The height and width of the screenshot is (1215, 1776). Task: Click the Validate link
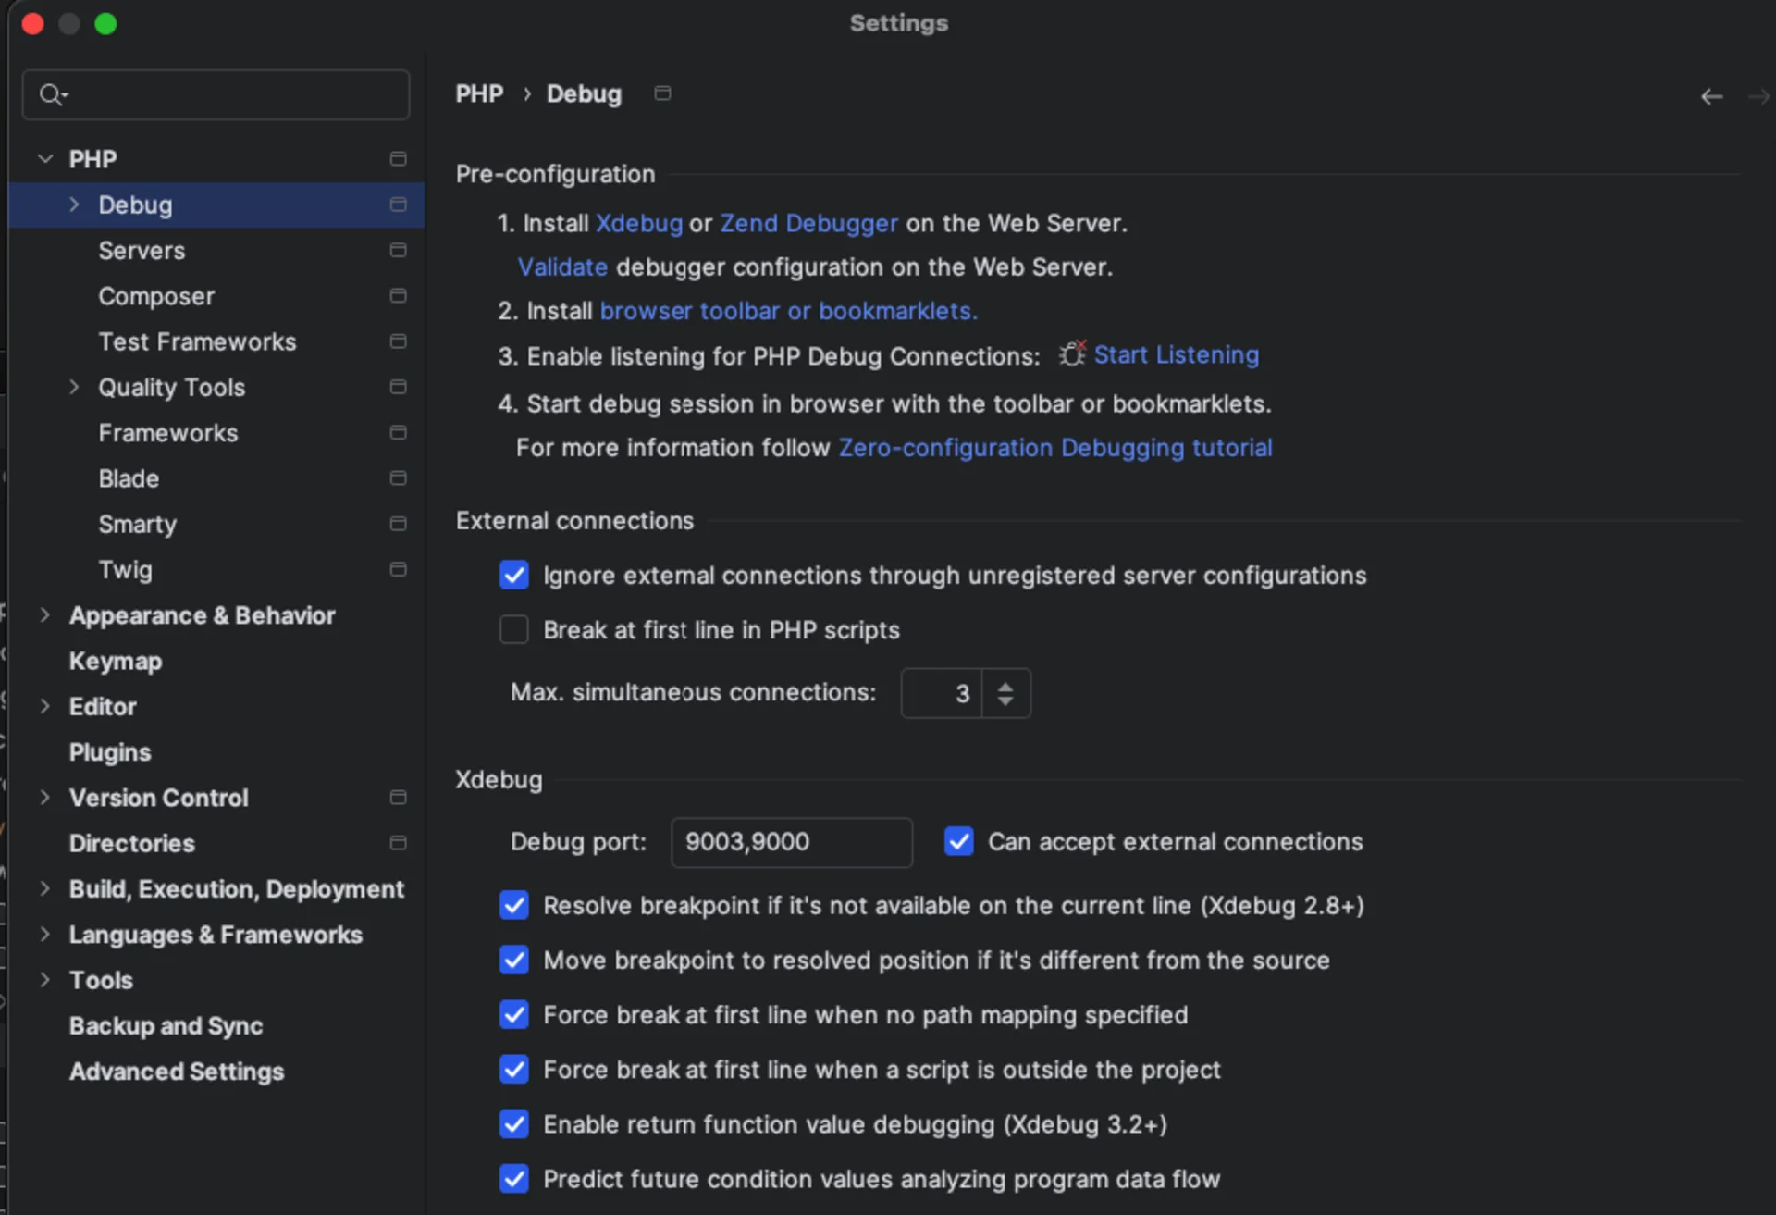[561, 267]
